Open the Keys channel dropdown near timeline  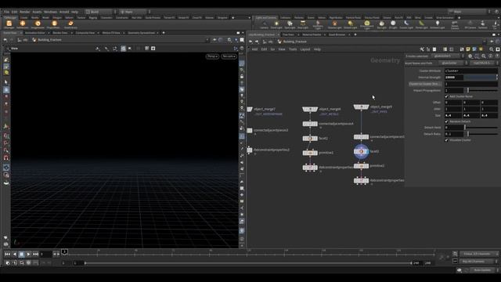pos(479,254)
